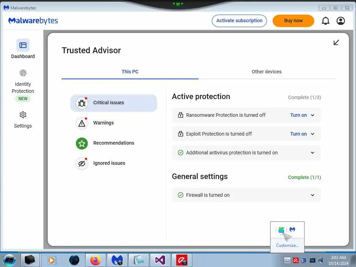Switch to the Other devices tab
Screen dimensions: 356x267
(x=267, y=72)
